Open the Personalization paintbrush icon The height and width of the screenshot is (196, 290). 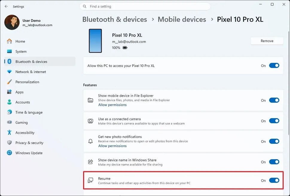point(9,82)
